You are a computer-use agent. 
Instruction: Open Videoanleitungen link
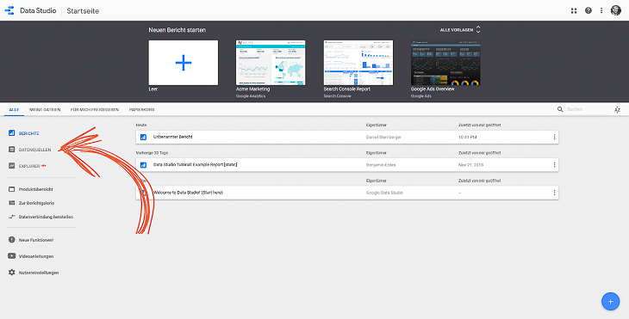(36, 256)
